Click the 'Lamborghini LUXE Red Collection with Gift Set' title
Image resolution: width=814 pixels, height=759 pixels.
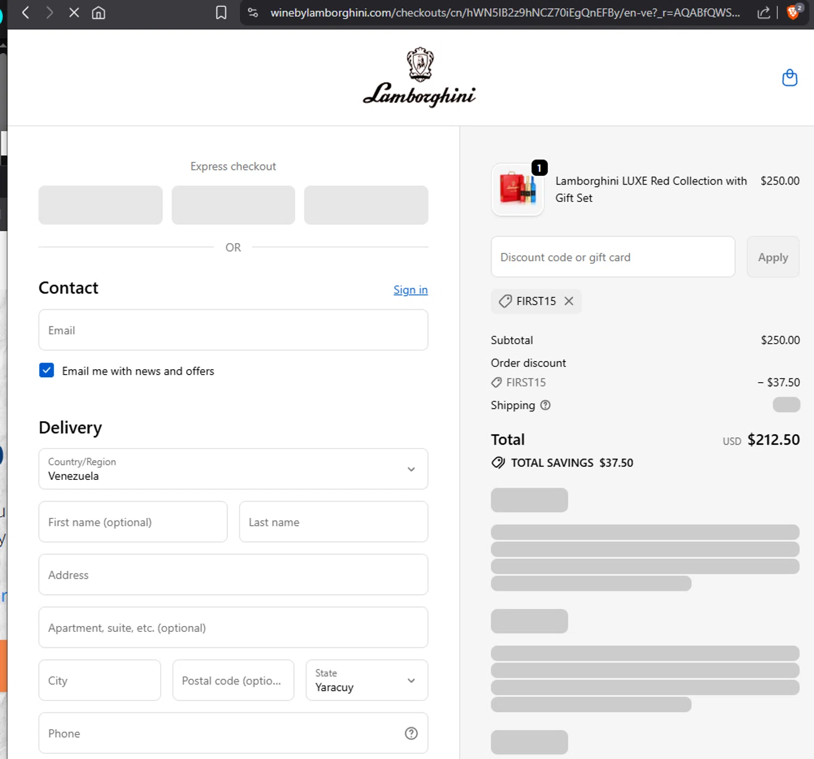tap(651, 189)
